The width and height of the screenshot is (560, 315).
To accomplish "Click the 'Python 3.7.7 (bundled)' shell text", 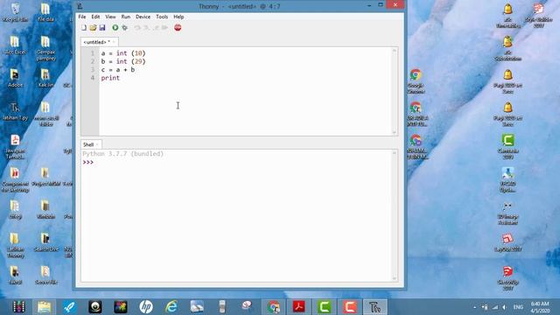I will 122,154.
